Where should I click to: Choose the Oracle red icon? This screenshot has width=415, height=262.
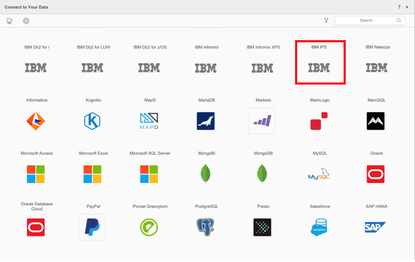[376, 174]
